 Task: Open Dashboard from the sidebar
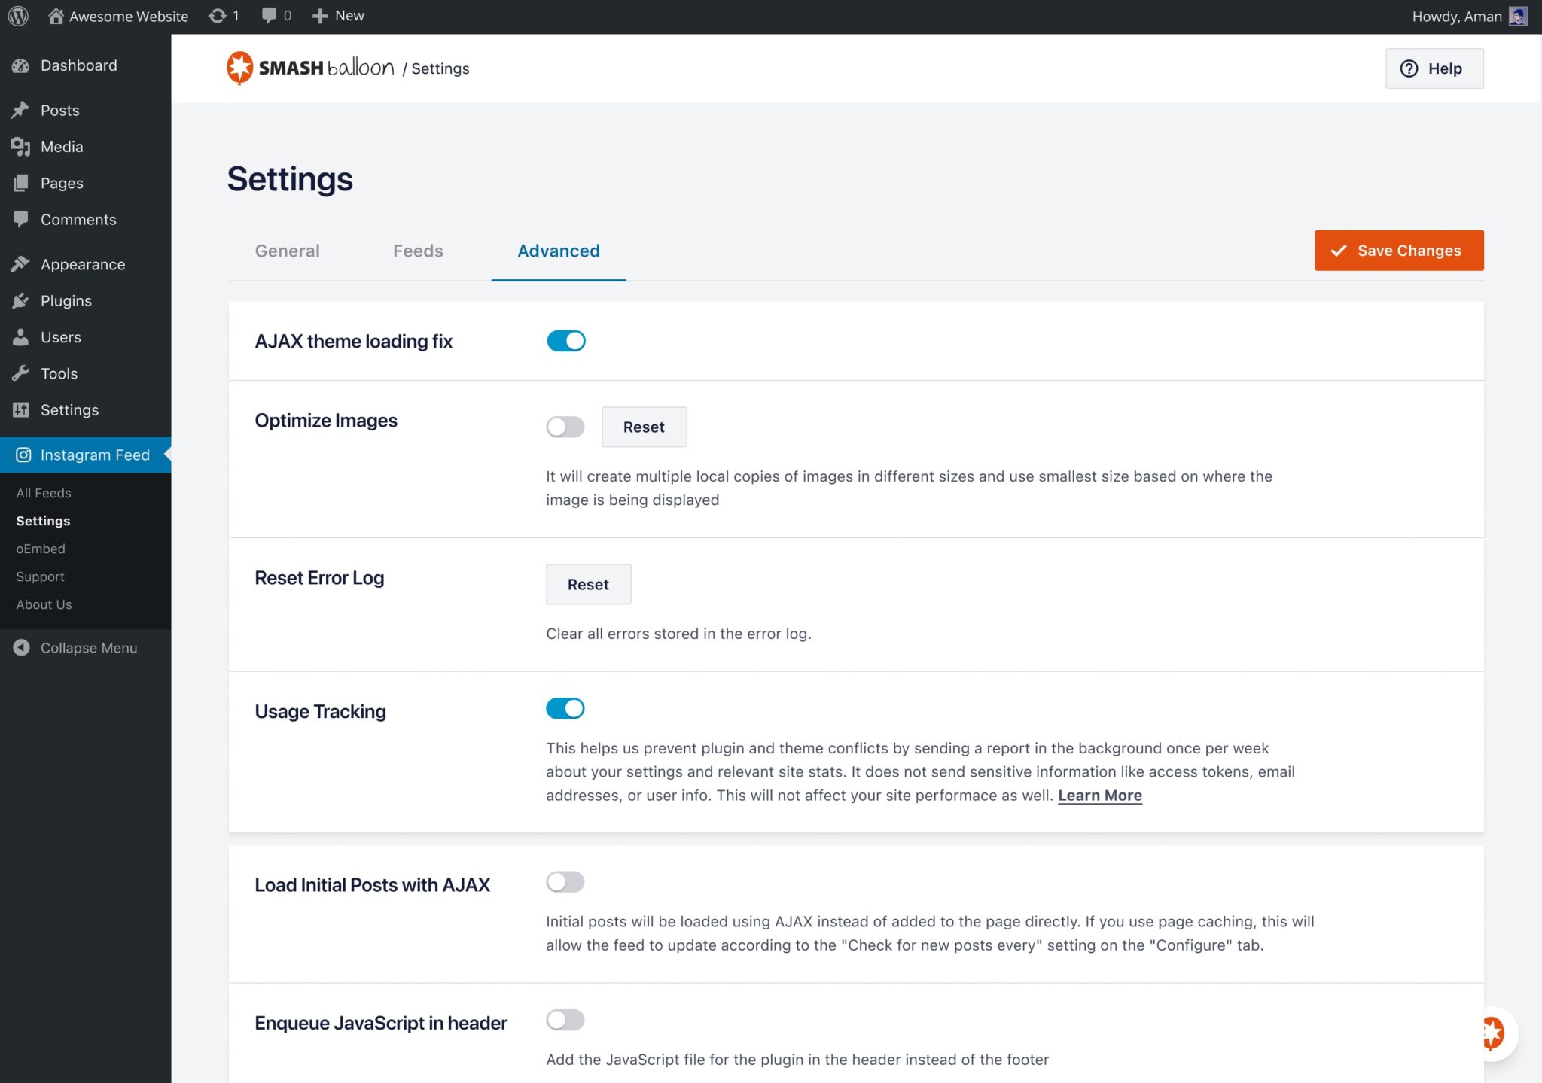pos(78,65)
